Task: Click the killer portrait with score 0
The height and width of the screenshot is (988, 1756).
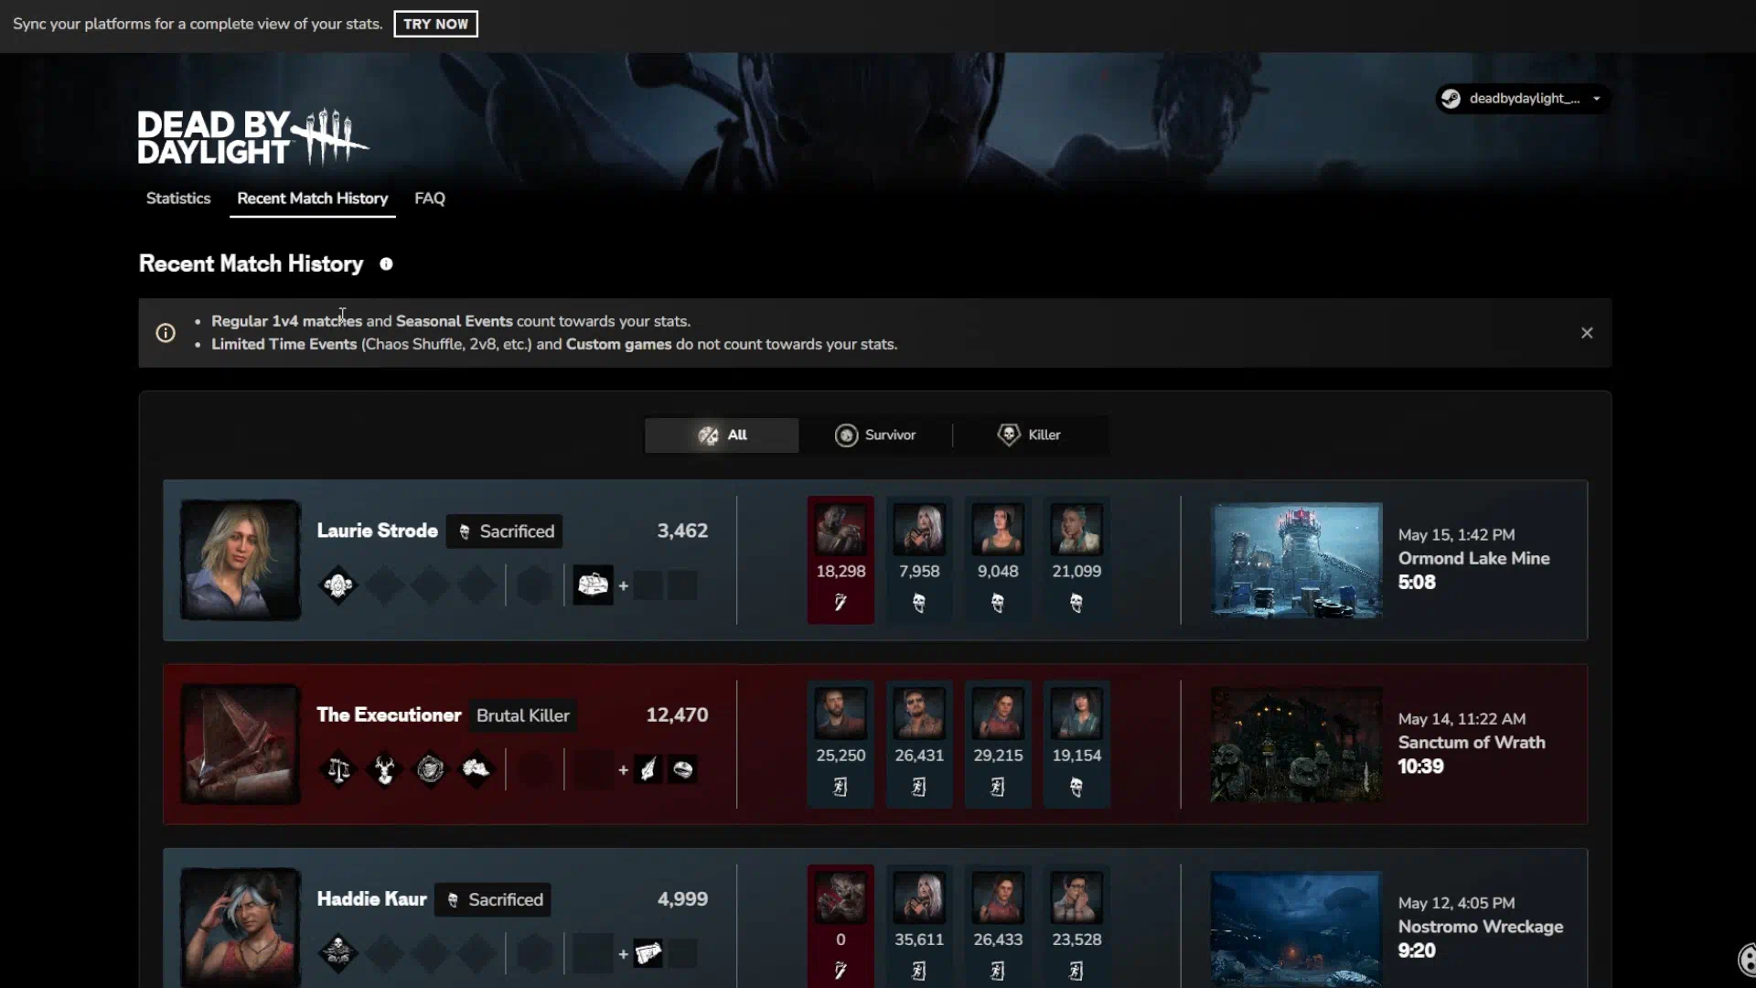Action: 841,897
